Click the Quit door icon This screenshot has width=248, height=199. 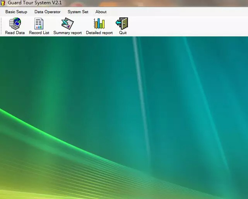pyautogui.click(x=122, y=24)
